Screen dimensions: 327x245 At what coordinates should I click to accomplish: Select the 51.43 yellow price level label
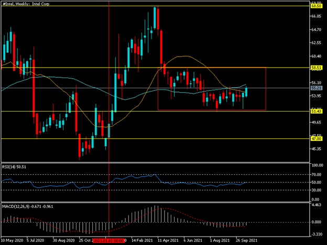pyautogui.click(x=317, y=112)
